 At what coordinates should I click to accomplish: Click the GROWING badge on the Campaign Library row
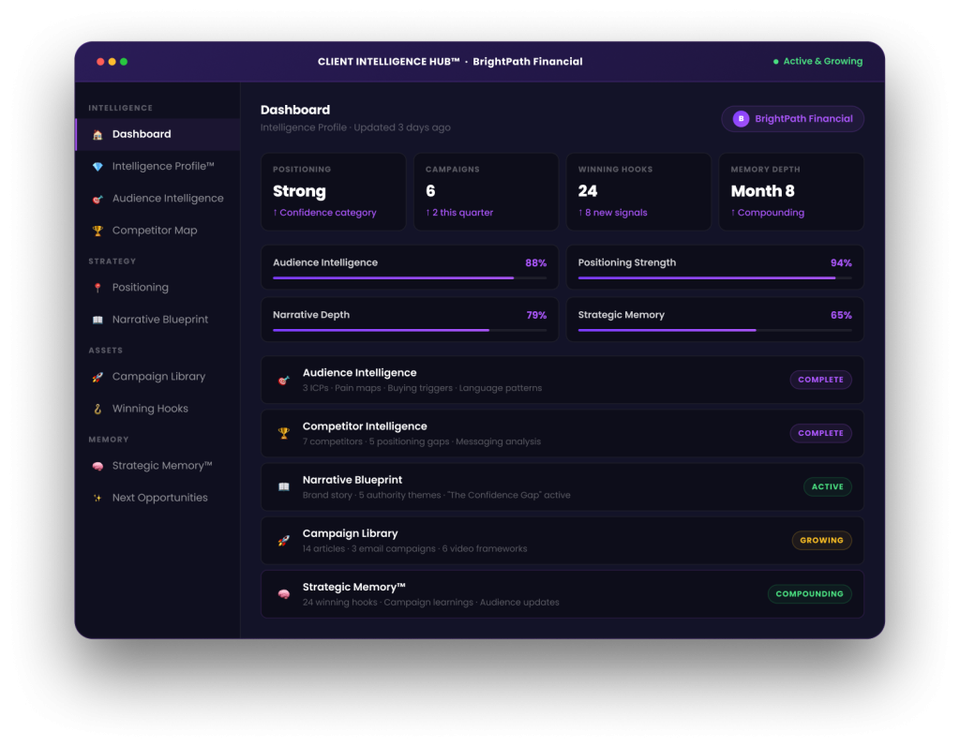click(821, 540)
